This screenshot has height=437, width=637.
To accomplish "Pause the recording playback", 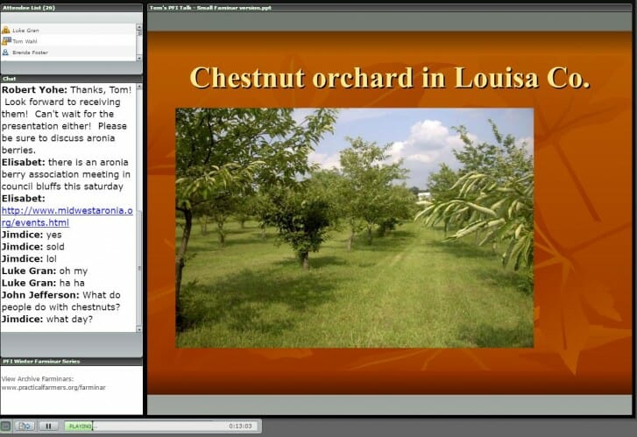I will pos(48,426).
